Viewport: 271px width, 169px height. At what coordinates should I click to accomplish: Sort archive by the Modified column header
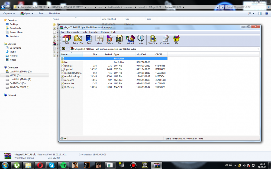click(x=145, y=54)
